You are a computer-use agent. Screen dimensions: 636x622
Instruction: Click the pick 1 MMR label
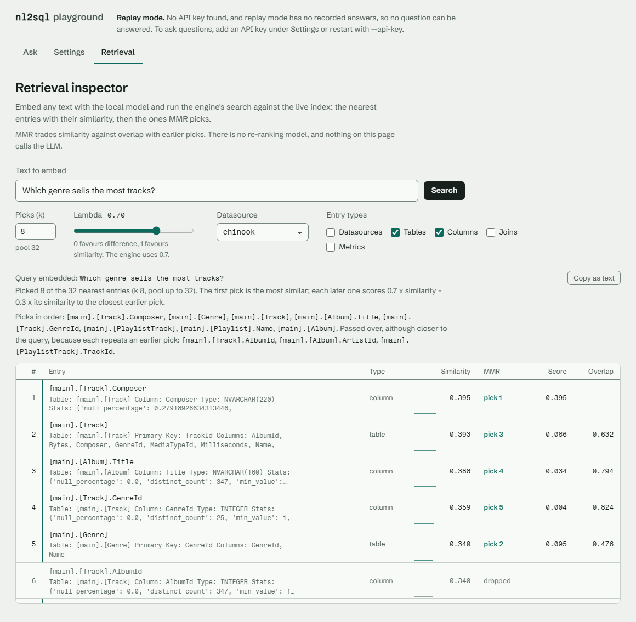493,398
